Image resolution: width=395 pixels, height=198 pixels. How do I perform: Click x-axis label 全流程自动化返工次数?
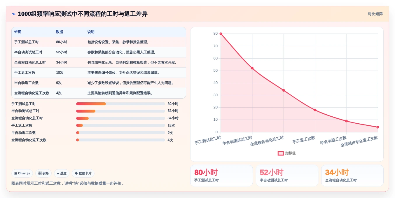[x=359, y=141]
